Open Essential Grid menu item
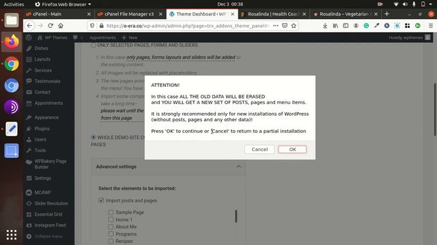Image resolution: width=437 pixels, height=245 pixels. tap(48, 214)
